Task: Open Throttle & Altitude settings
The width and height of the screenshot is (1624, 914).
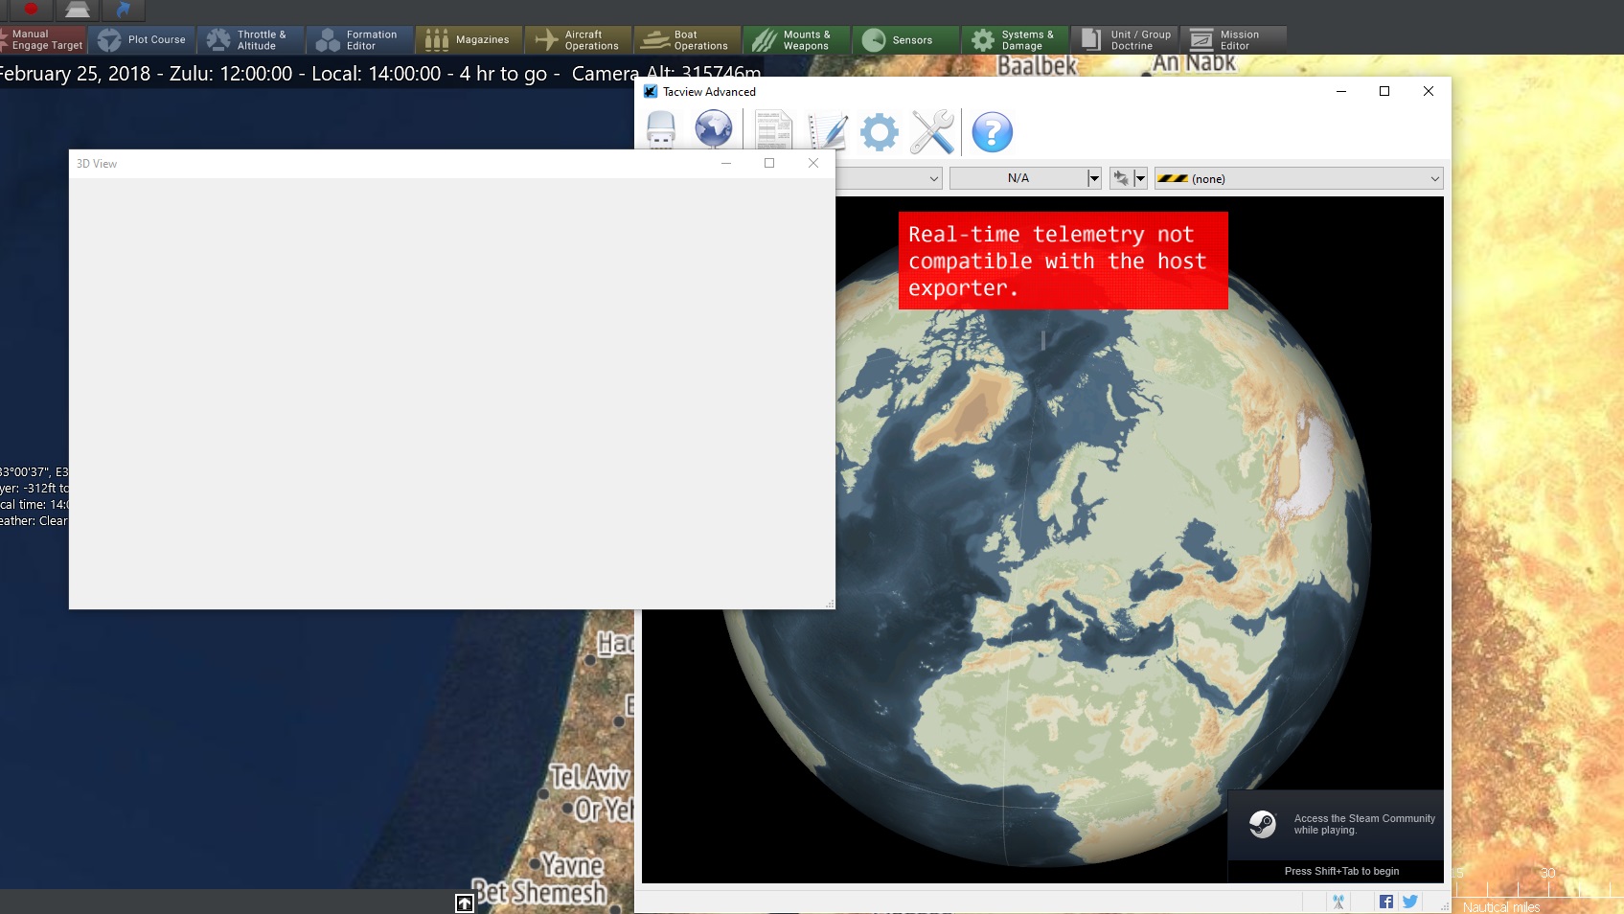Action: coord(251,39)
